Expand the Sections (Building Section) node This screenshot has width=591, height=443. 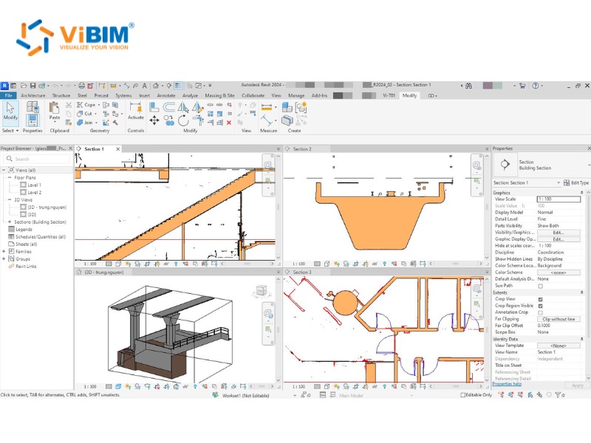[x=10, y=222]
